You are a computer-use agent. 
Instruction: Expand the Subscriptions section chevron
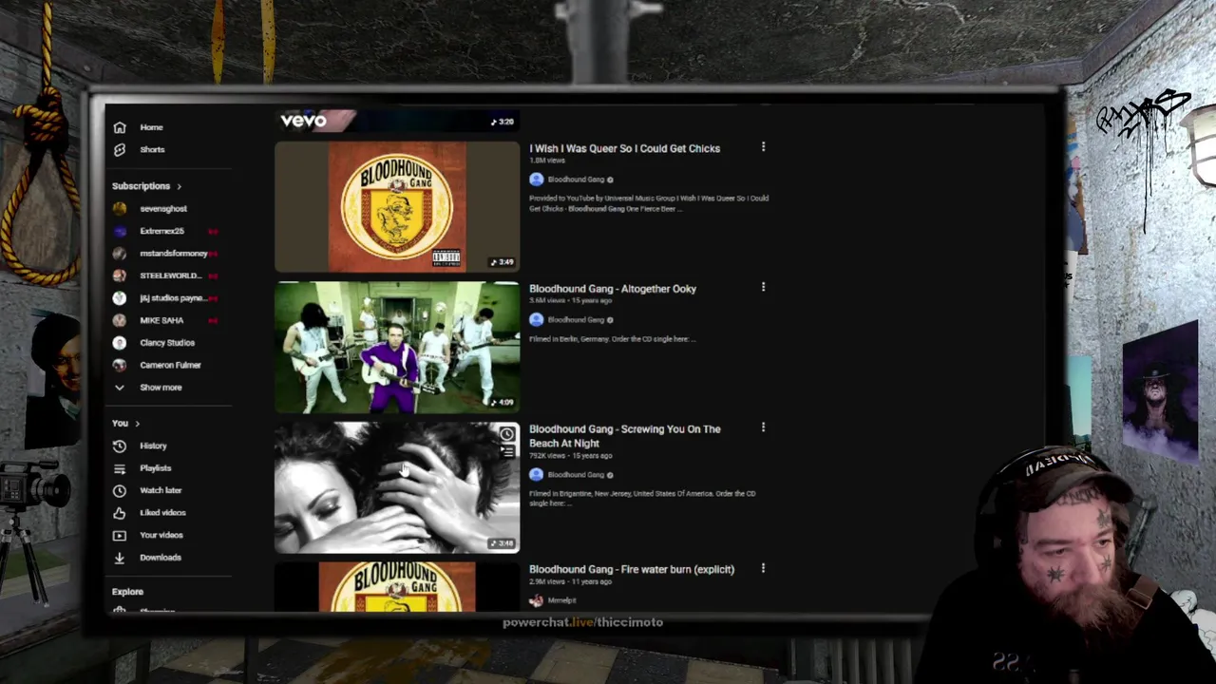coord(179,186)
